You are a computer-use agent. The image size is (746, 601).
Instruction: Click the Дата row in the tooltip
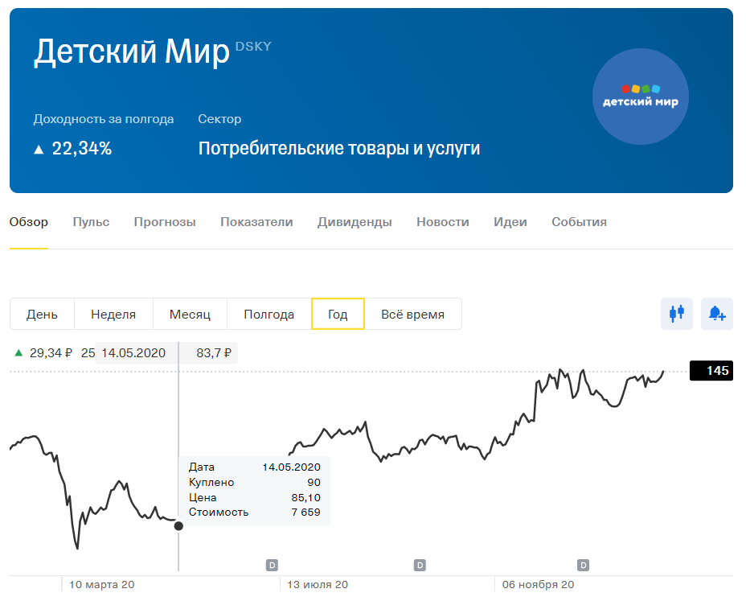[255, 467]
